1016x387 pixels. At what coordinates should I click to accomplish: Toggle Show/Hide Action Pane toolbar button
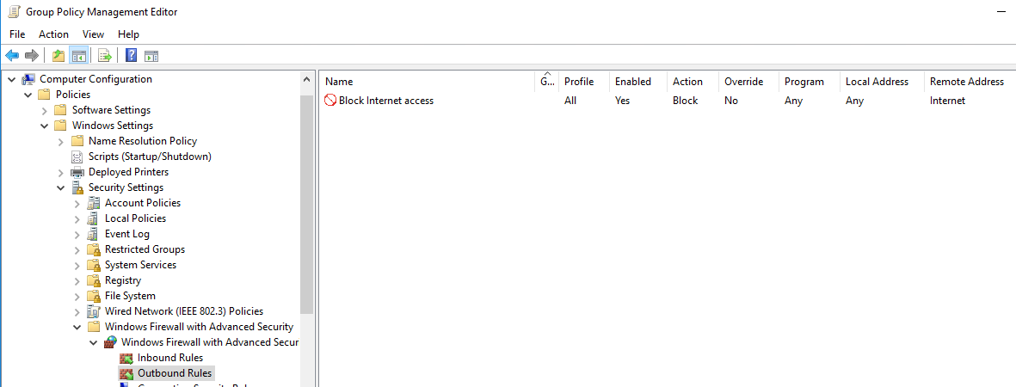[x=151, y=56]
